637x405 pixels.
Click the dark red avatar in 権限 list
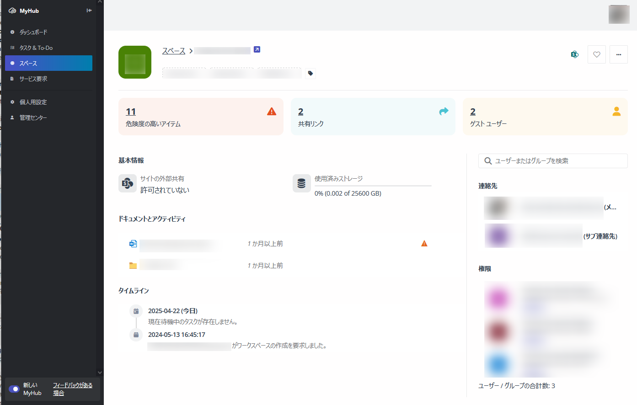click(x=498, y=331)
